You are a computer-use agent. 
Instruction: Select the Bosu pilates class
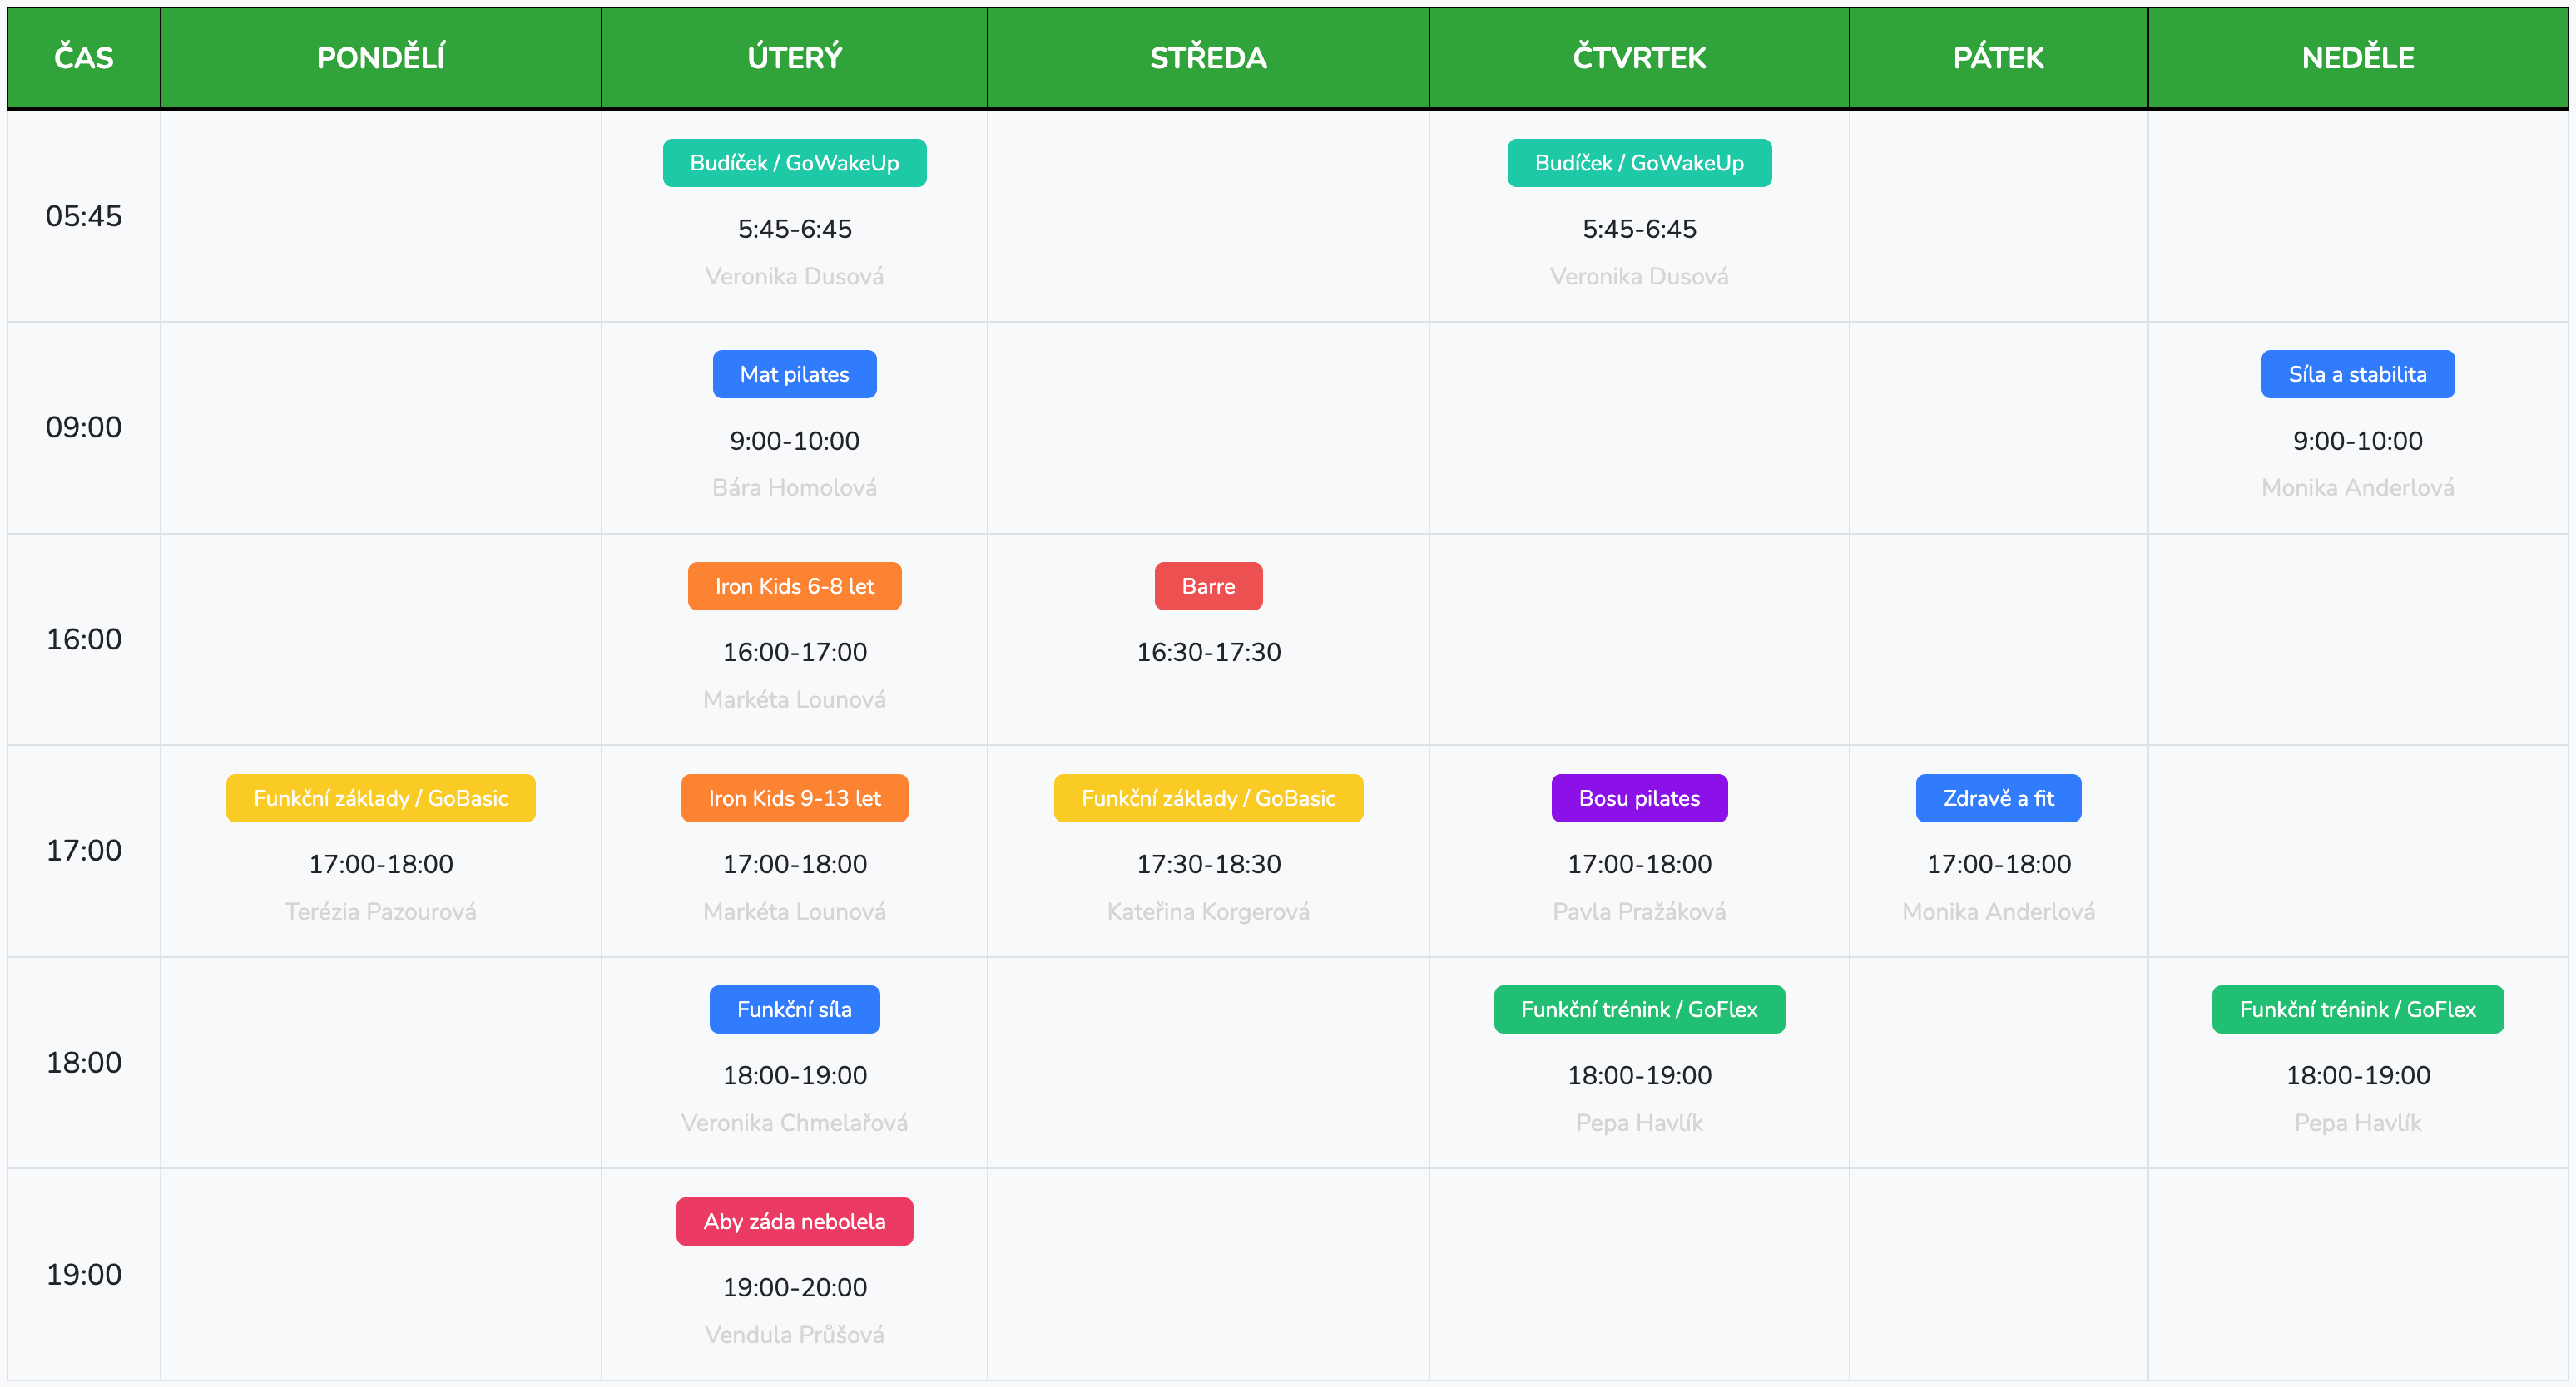[x=1638, y=797]
